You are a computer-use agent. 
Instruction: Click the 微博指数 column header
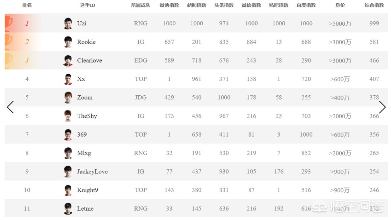169,5
